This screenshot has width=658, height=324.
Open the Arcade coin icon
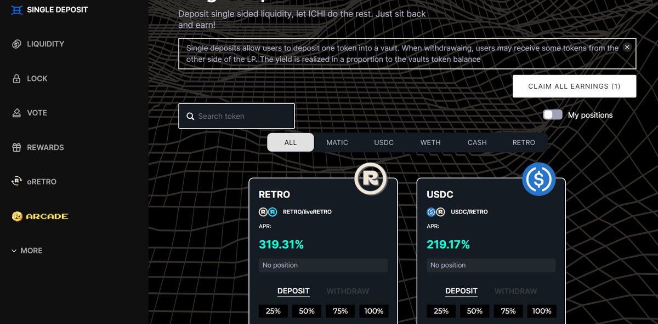pyautogui.click(x=17, y=216)
